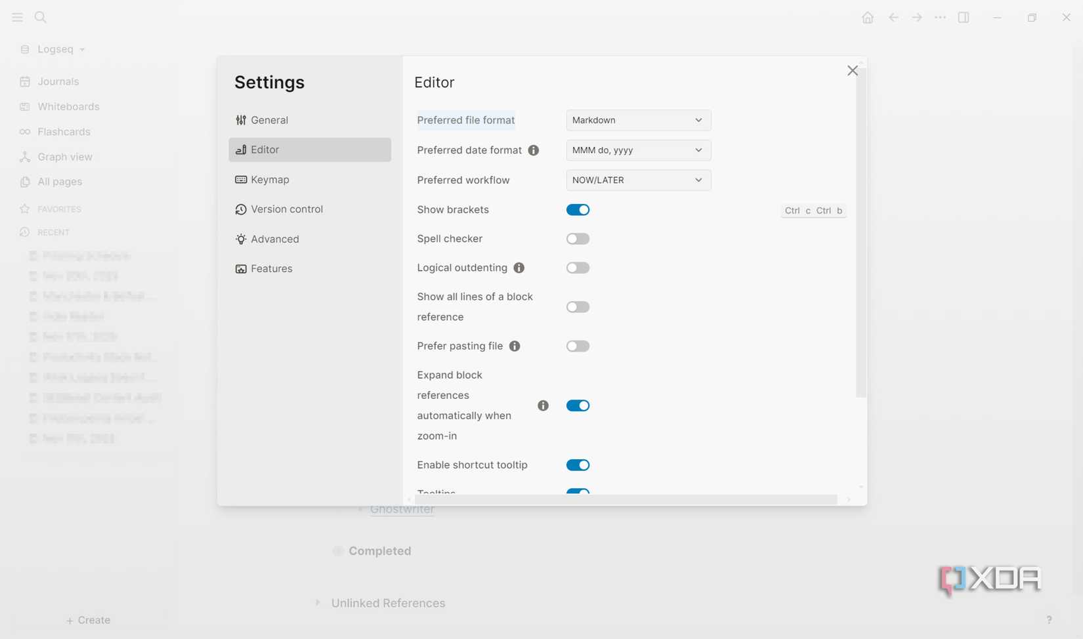This screenshot has width=1083, height=639.
Task: Open the left sidebar hamburger menu
Action: (18, 18)
